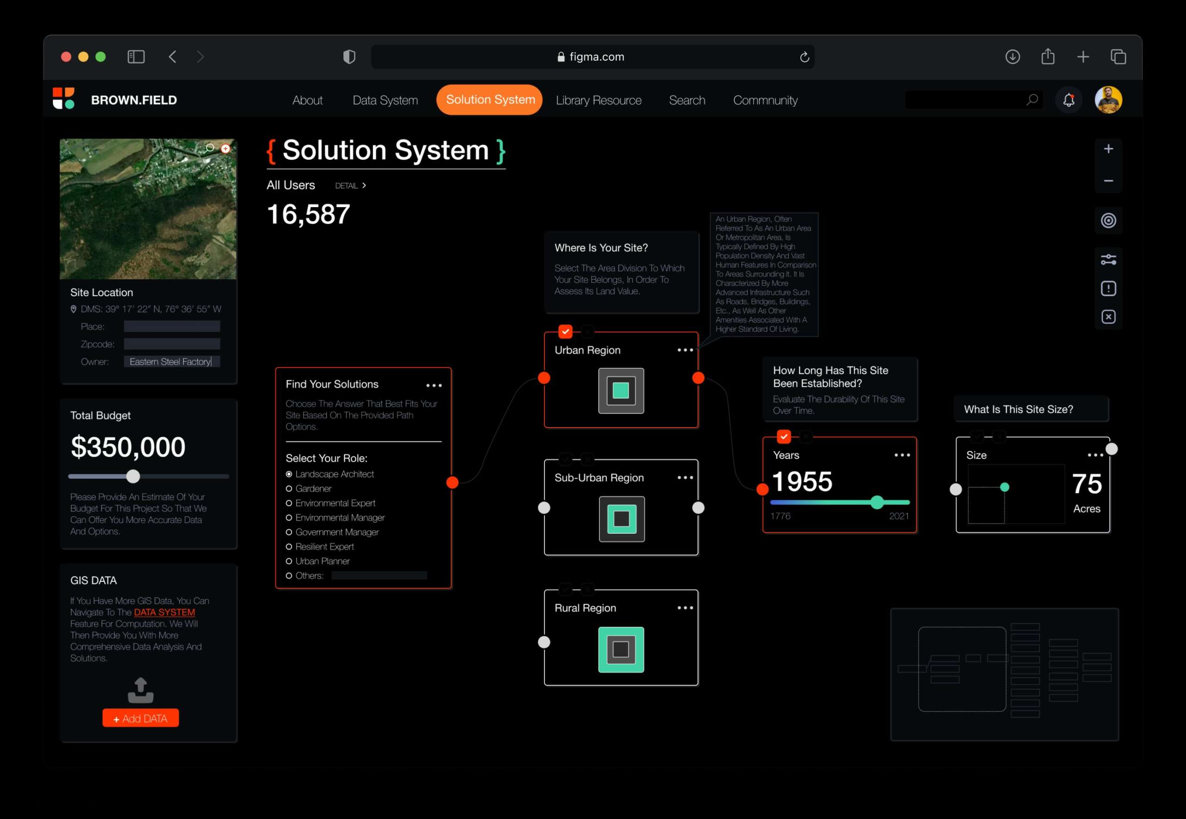Click the upload tray icon in GIS DATA

click(141, 690)
